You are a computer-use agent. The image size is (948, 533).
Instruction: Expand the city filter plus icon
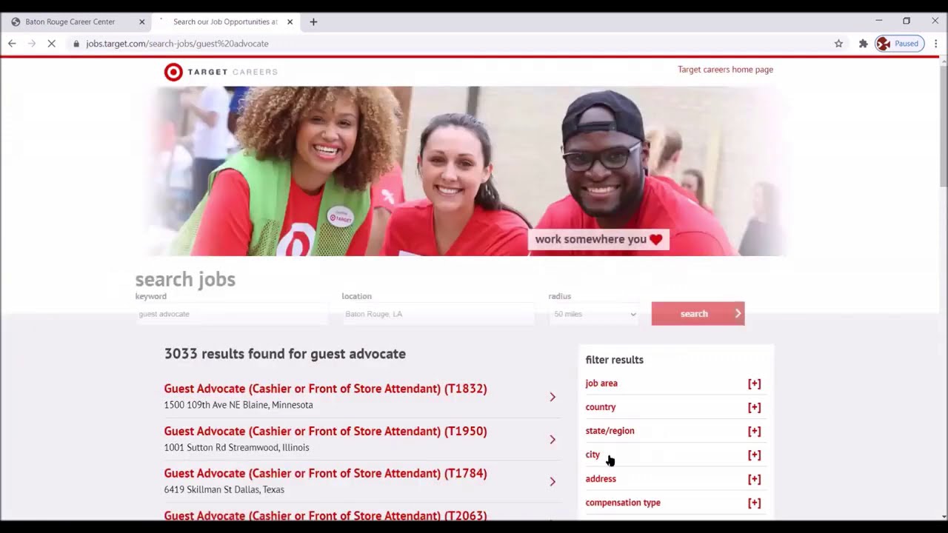pyautogui.click(x=754, y=455)
